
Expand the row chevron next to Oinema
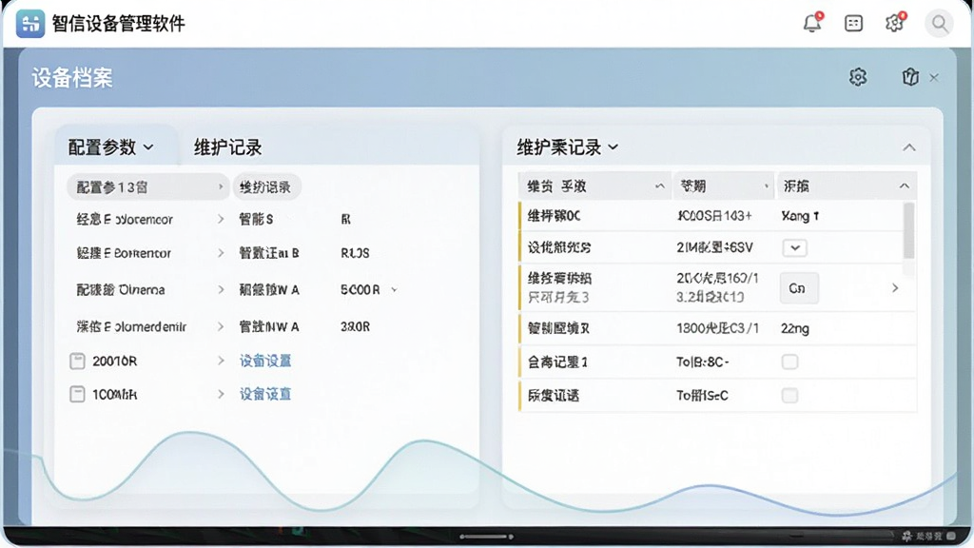[x=221, y=289]
